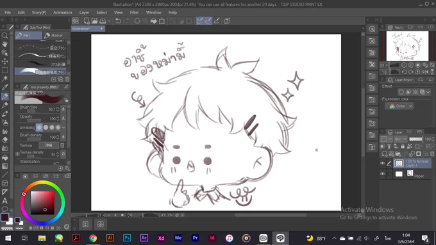Viewport: 436px width, 245px height.
Task: Click zoom in icon in Navigator
Action: [x=411, y=65]
